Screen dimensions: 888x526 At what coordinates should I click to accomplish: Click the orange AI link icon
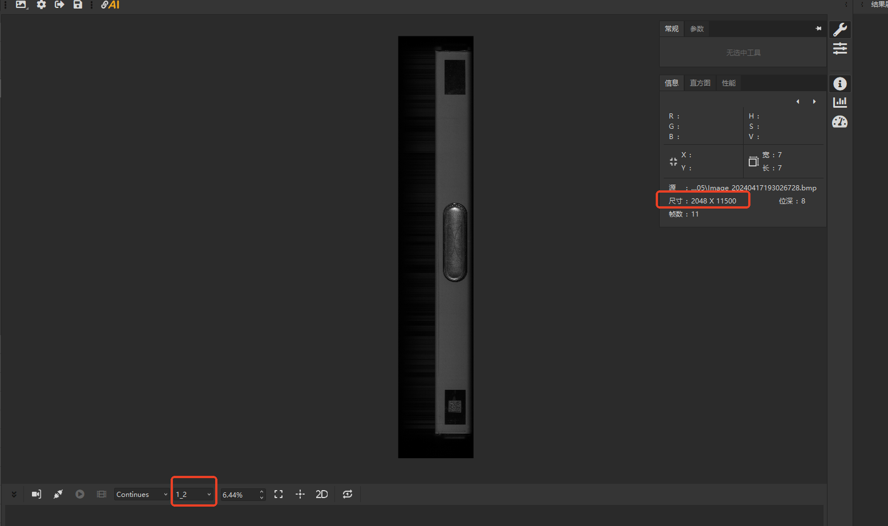click(x=110, y=5)
